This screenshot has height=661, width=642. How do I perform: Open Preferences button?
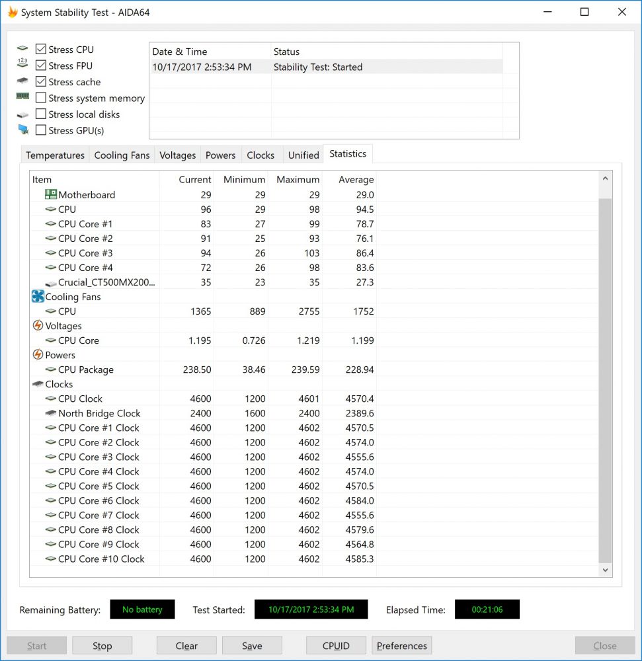click(x=402, y=645)
